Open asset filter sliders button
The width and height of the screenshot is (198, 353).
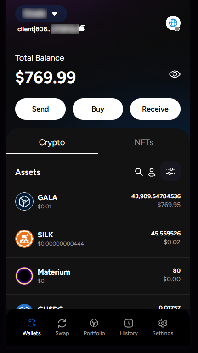[x=170, y=171]
